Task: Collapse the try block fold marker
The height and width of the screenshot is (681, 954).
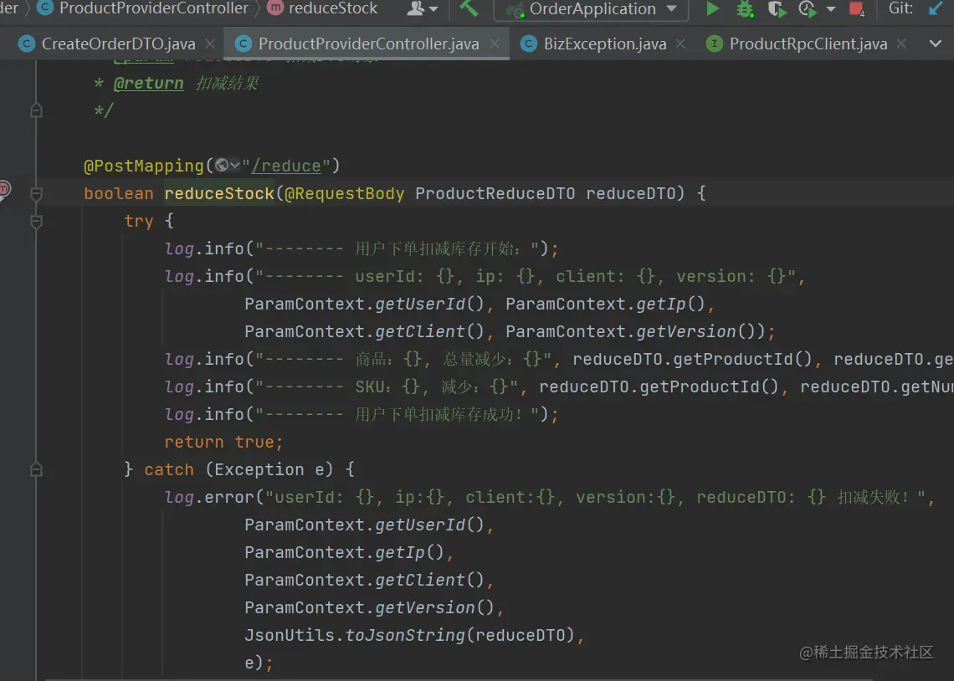Action: point(37,222)
